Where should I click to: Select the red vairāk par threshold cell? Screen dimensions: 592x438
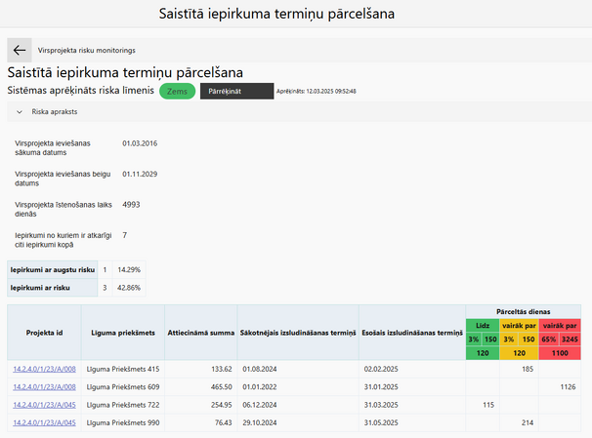pos(560,325)
